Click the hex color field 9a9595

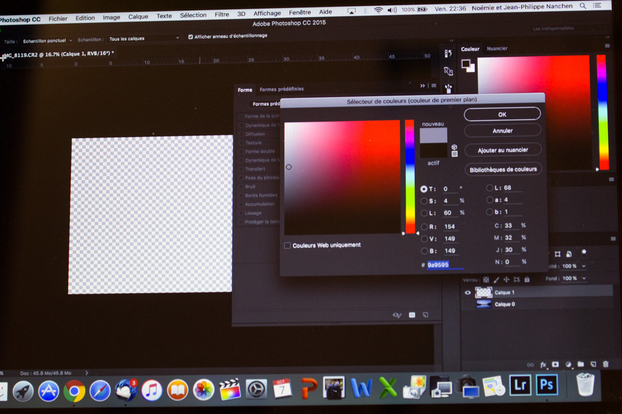tap(445, 265)
